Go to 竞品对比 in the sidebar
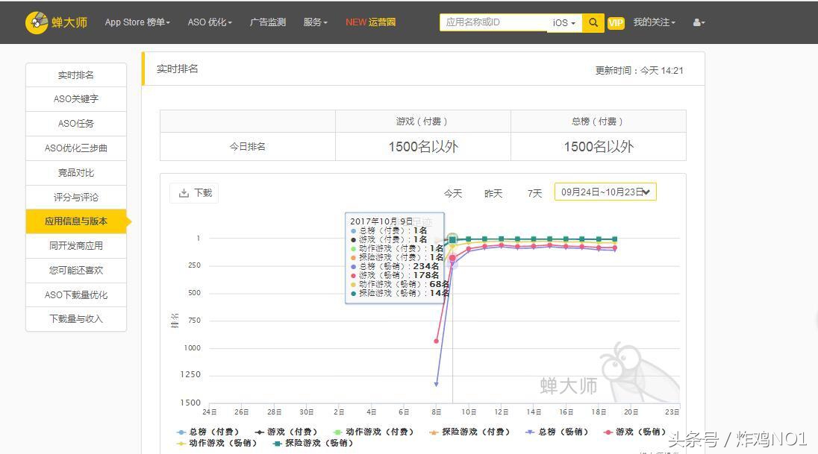 [75, 172]
